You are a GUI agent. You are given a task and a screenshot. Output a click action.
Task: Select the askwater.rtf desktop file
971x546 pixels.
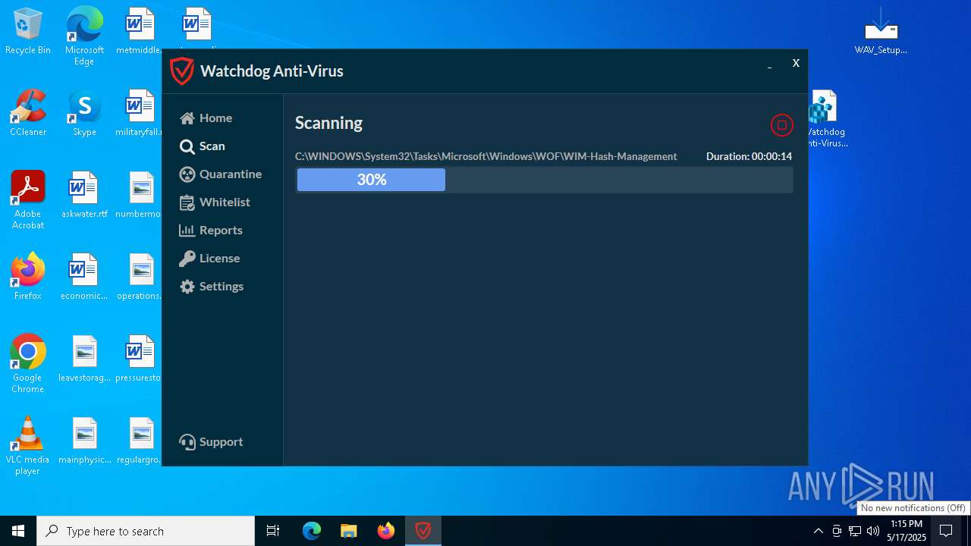(84, 195)
